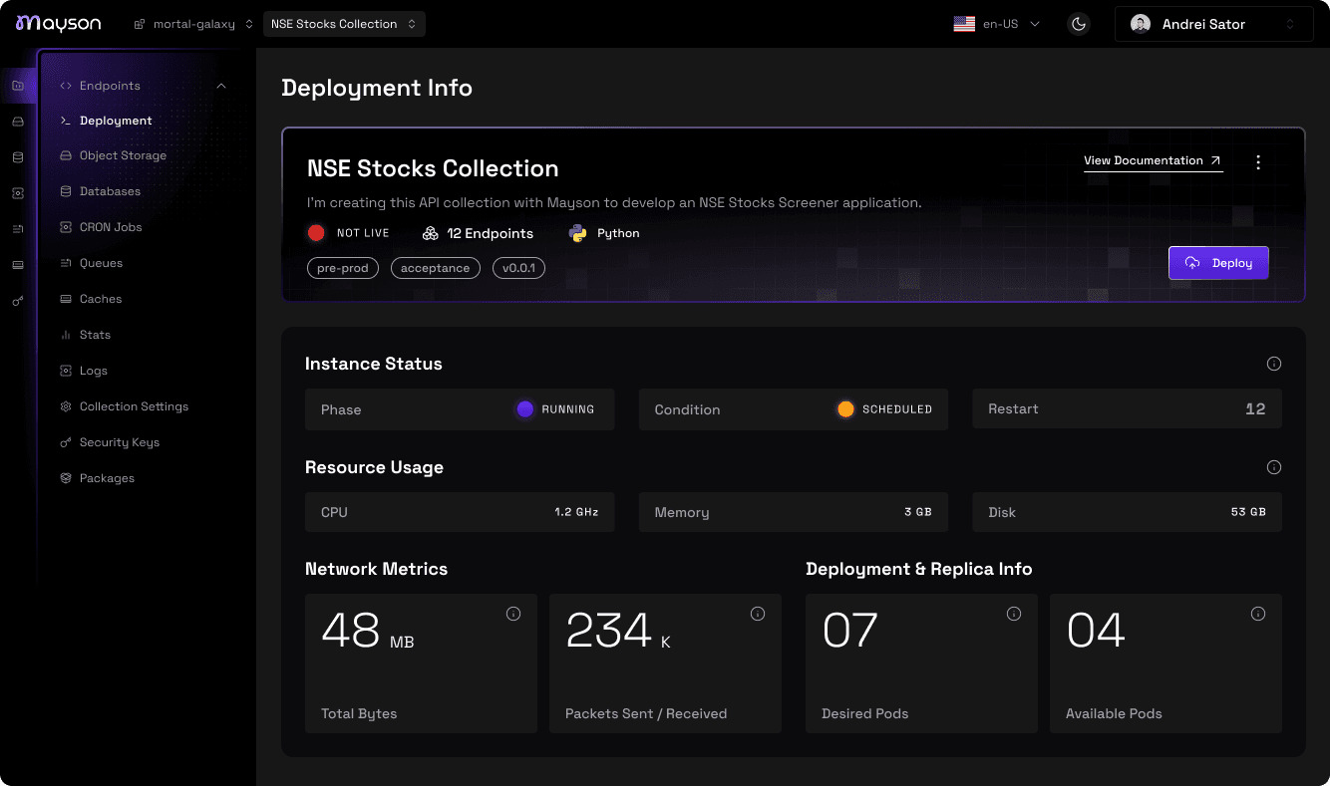Open the three-dot more options menu

pyautogui.click(x=1258, y=162)
